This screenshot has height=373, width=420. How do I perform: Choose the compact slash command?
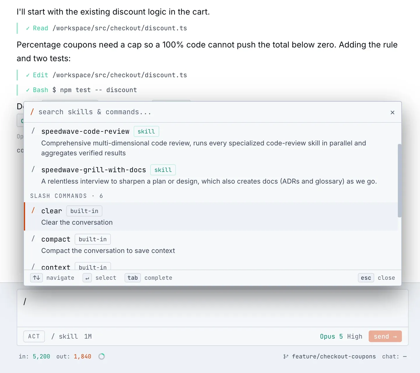coord(211,245)
